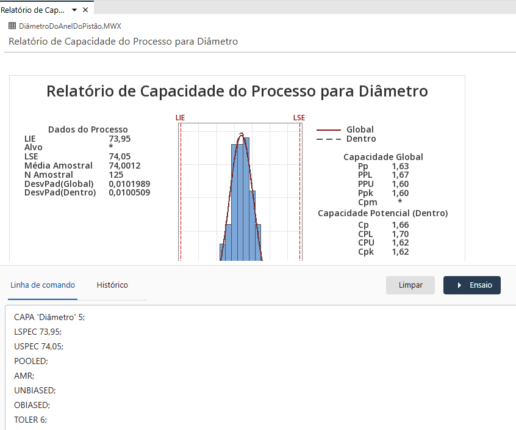The image size is (516, 430).
Task: Open the worksheet DiâmetroDoAnelDoPistão.MWX
Action: pos(68,26)
